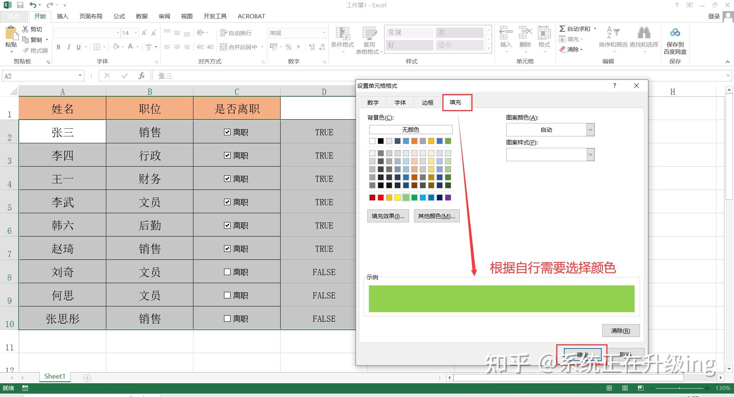734x397 pixels.
Task: Click Save to Baidu Netdisk icon
Action: [x=675, y=32]
